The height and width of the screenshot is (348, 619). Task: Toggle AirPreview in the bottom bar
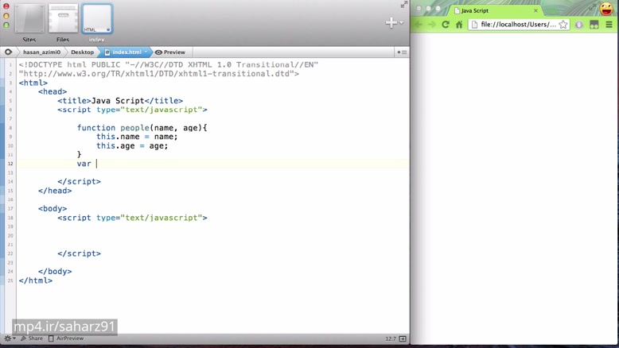(65, 338)
